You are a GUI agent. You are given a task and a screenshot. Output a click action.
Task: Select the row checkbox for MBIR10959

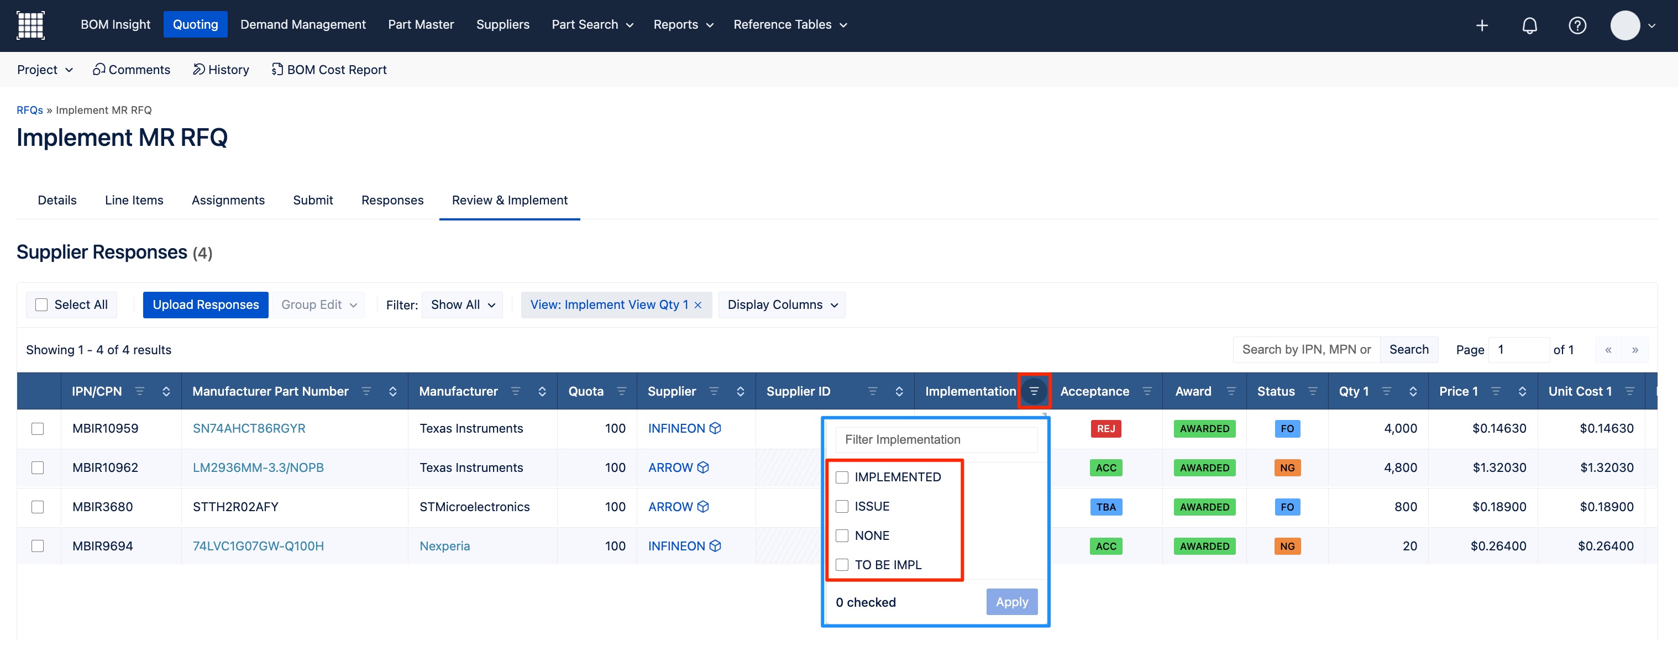coord(38,429)
